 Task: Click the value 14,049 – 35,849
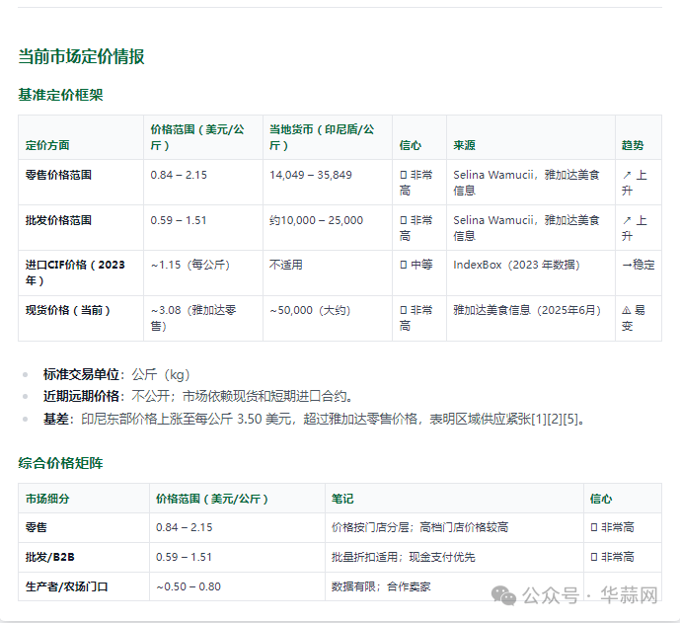[x=311, y=175]
